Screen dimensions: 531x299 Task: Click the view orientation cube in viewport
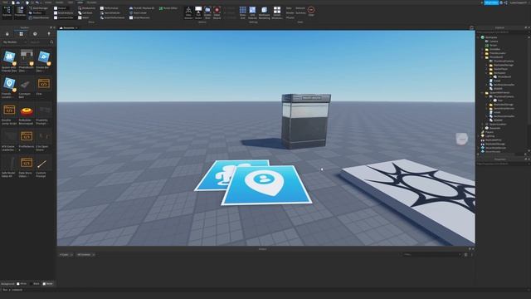point(462,139)
